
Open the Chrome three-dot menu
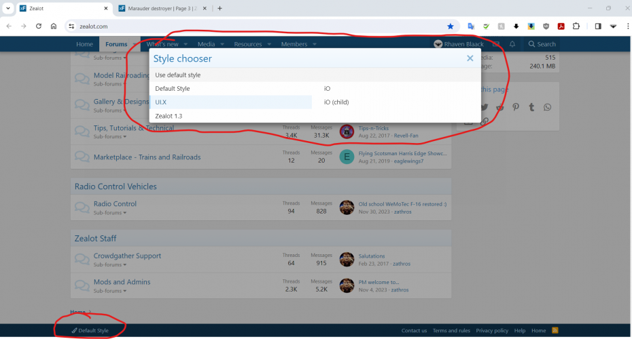tap(628, 26)
